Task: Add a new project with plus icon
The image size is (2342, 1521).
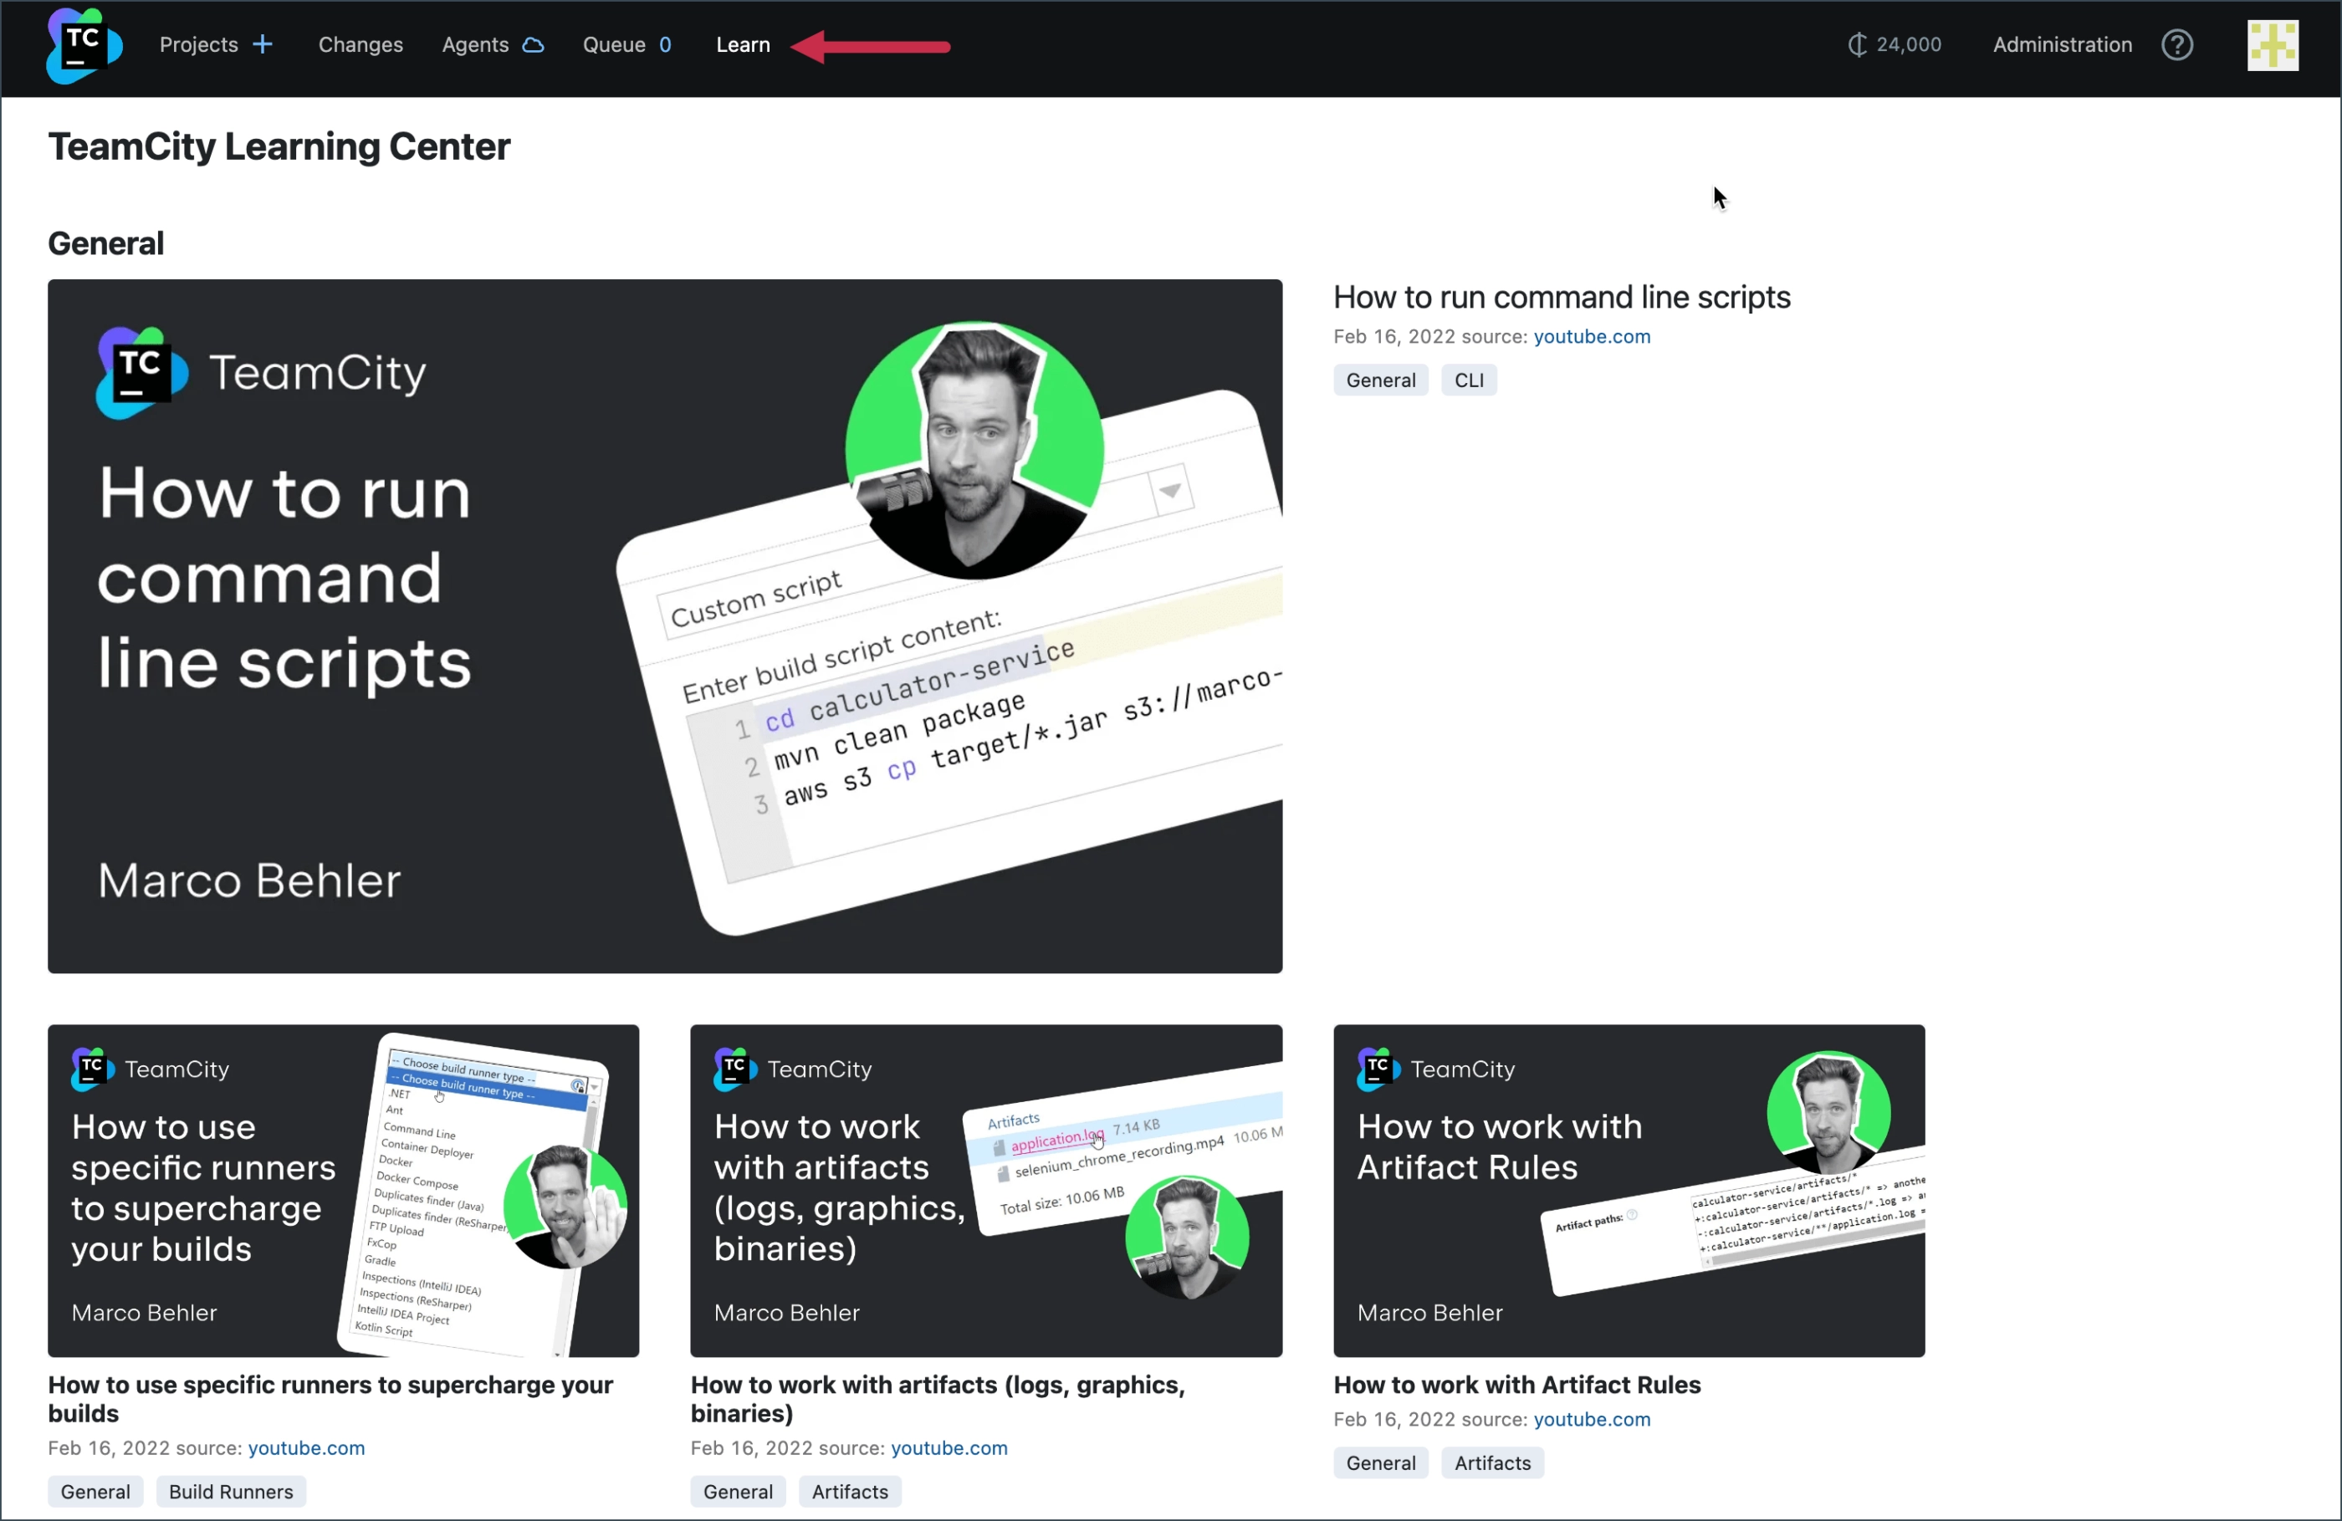Action: point(263,44)
